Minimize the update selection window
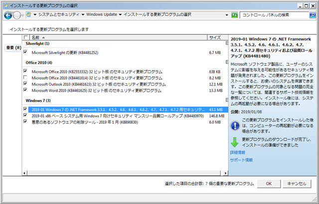Screen dimensions: 319x204 pos(300,6)
